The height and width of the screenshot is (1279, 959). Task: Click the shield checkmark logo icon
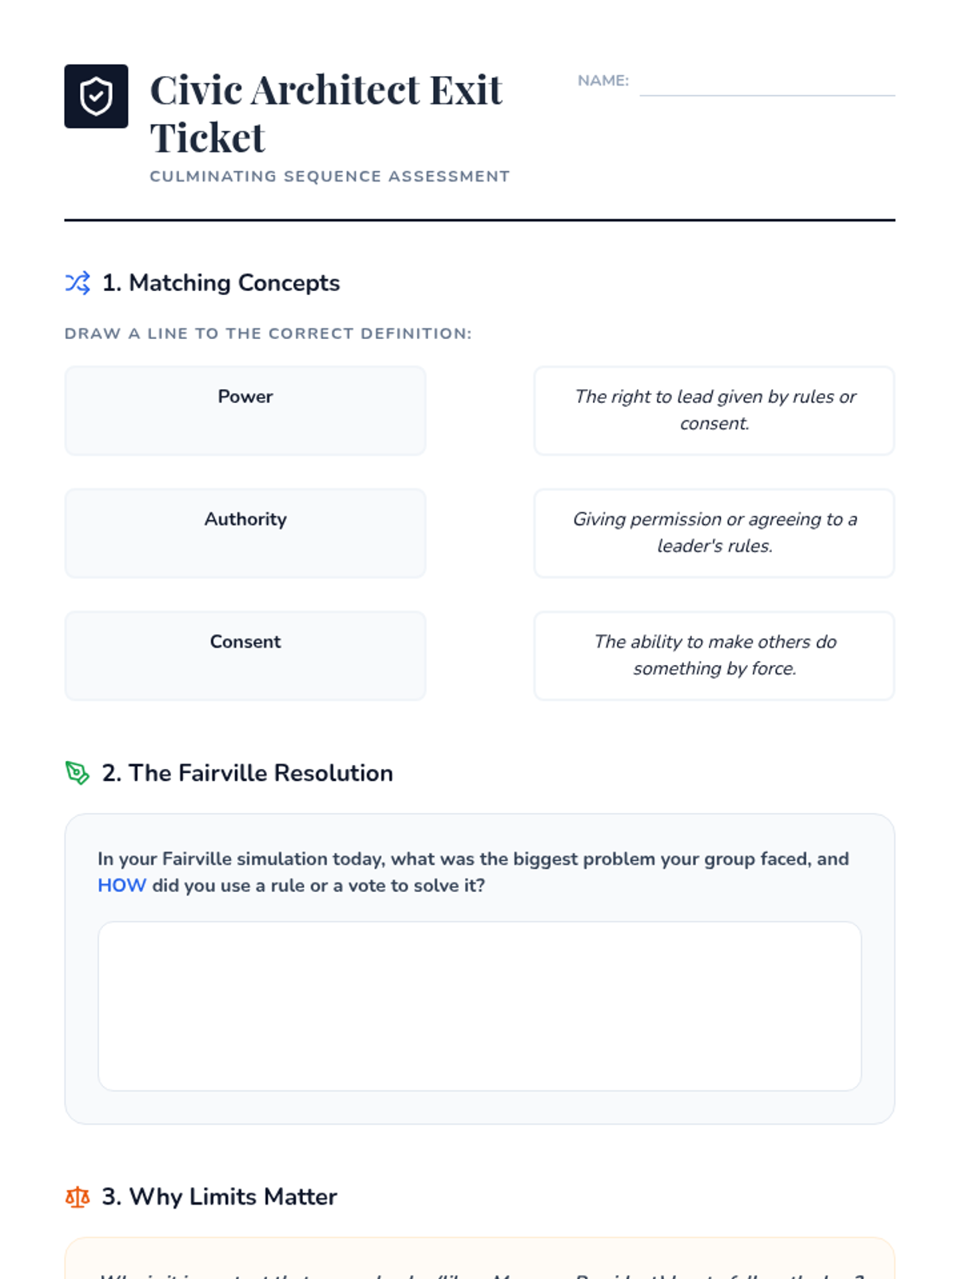(96, 96)
